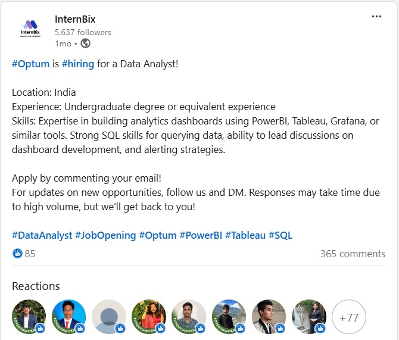
Task: View the 365 comments
Action: click(x=353, y=254)
